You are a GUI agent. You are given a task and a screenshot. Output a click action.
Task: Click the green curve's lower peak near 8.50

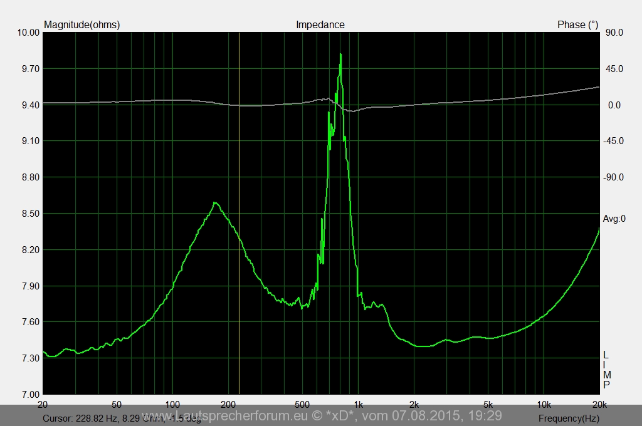pos(215,202)
